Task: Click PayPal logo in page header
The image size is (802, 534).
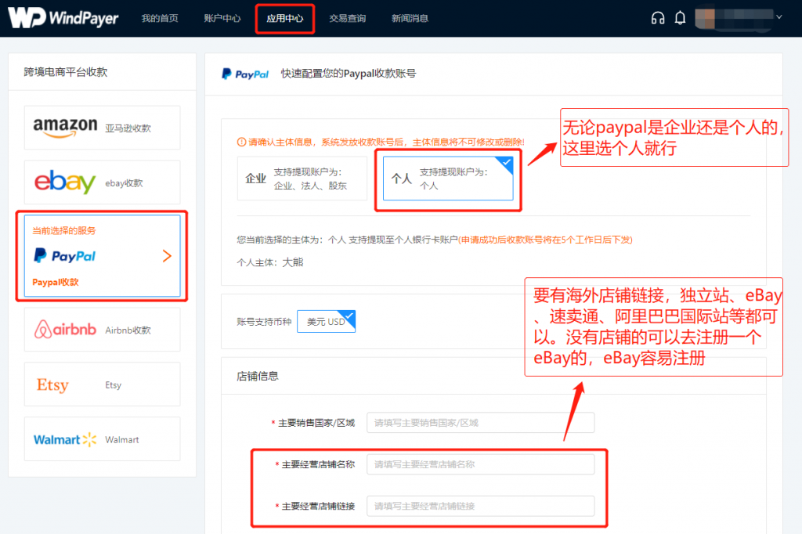Action: pos(245,74)
